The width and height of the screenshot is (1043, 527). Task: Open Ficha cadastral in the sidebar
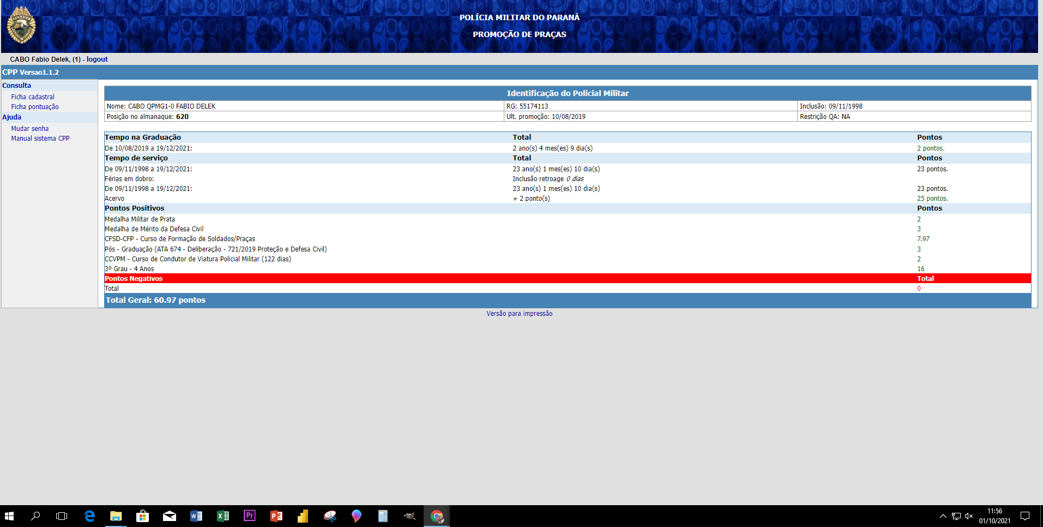[33, 97]
